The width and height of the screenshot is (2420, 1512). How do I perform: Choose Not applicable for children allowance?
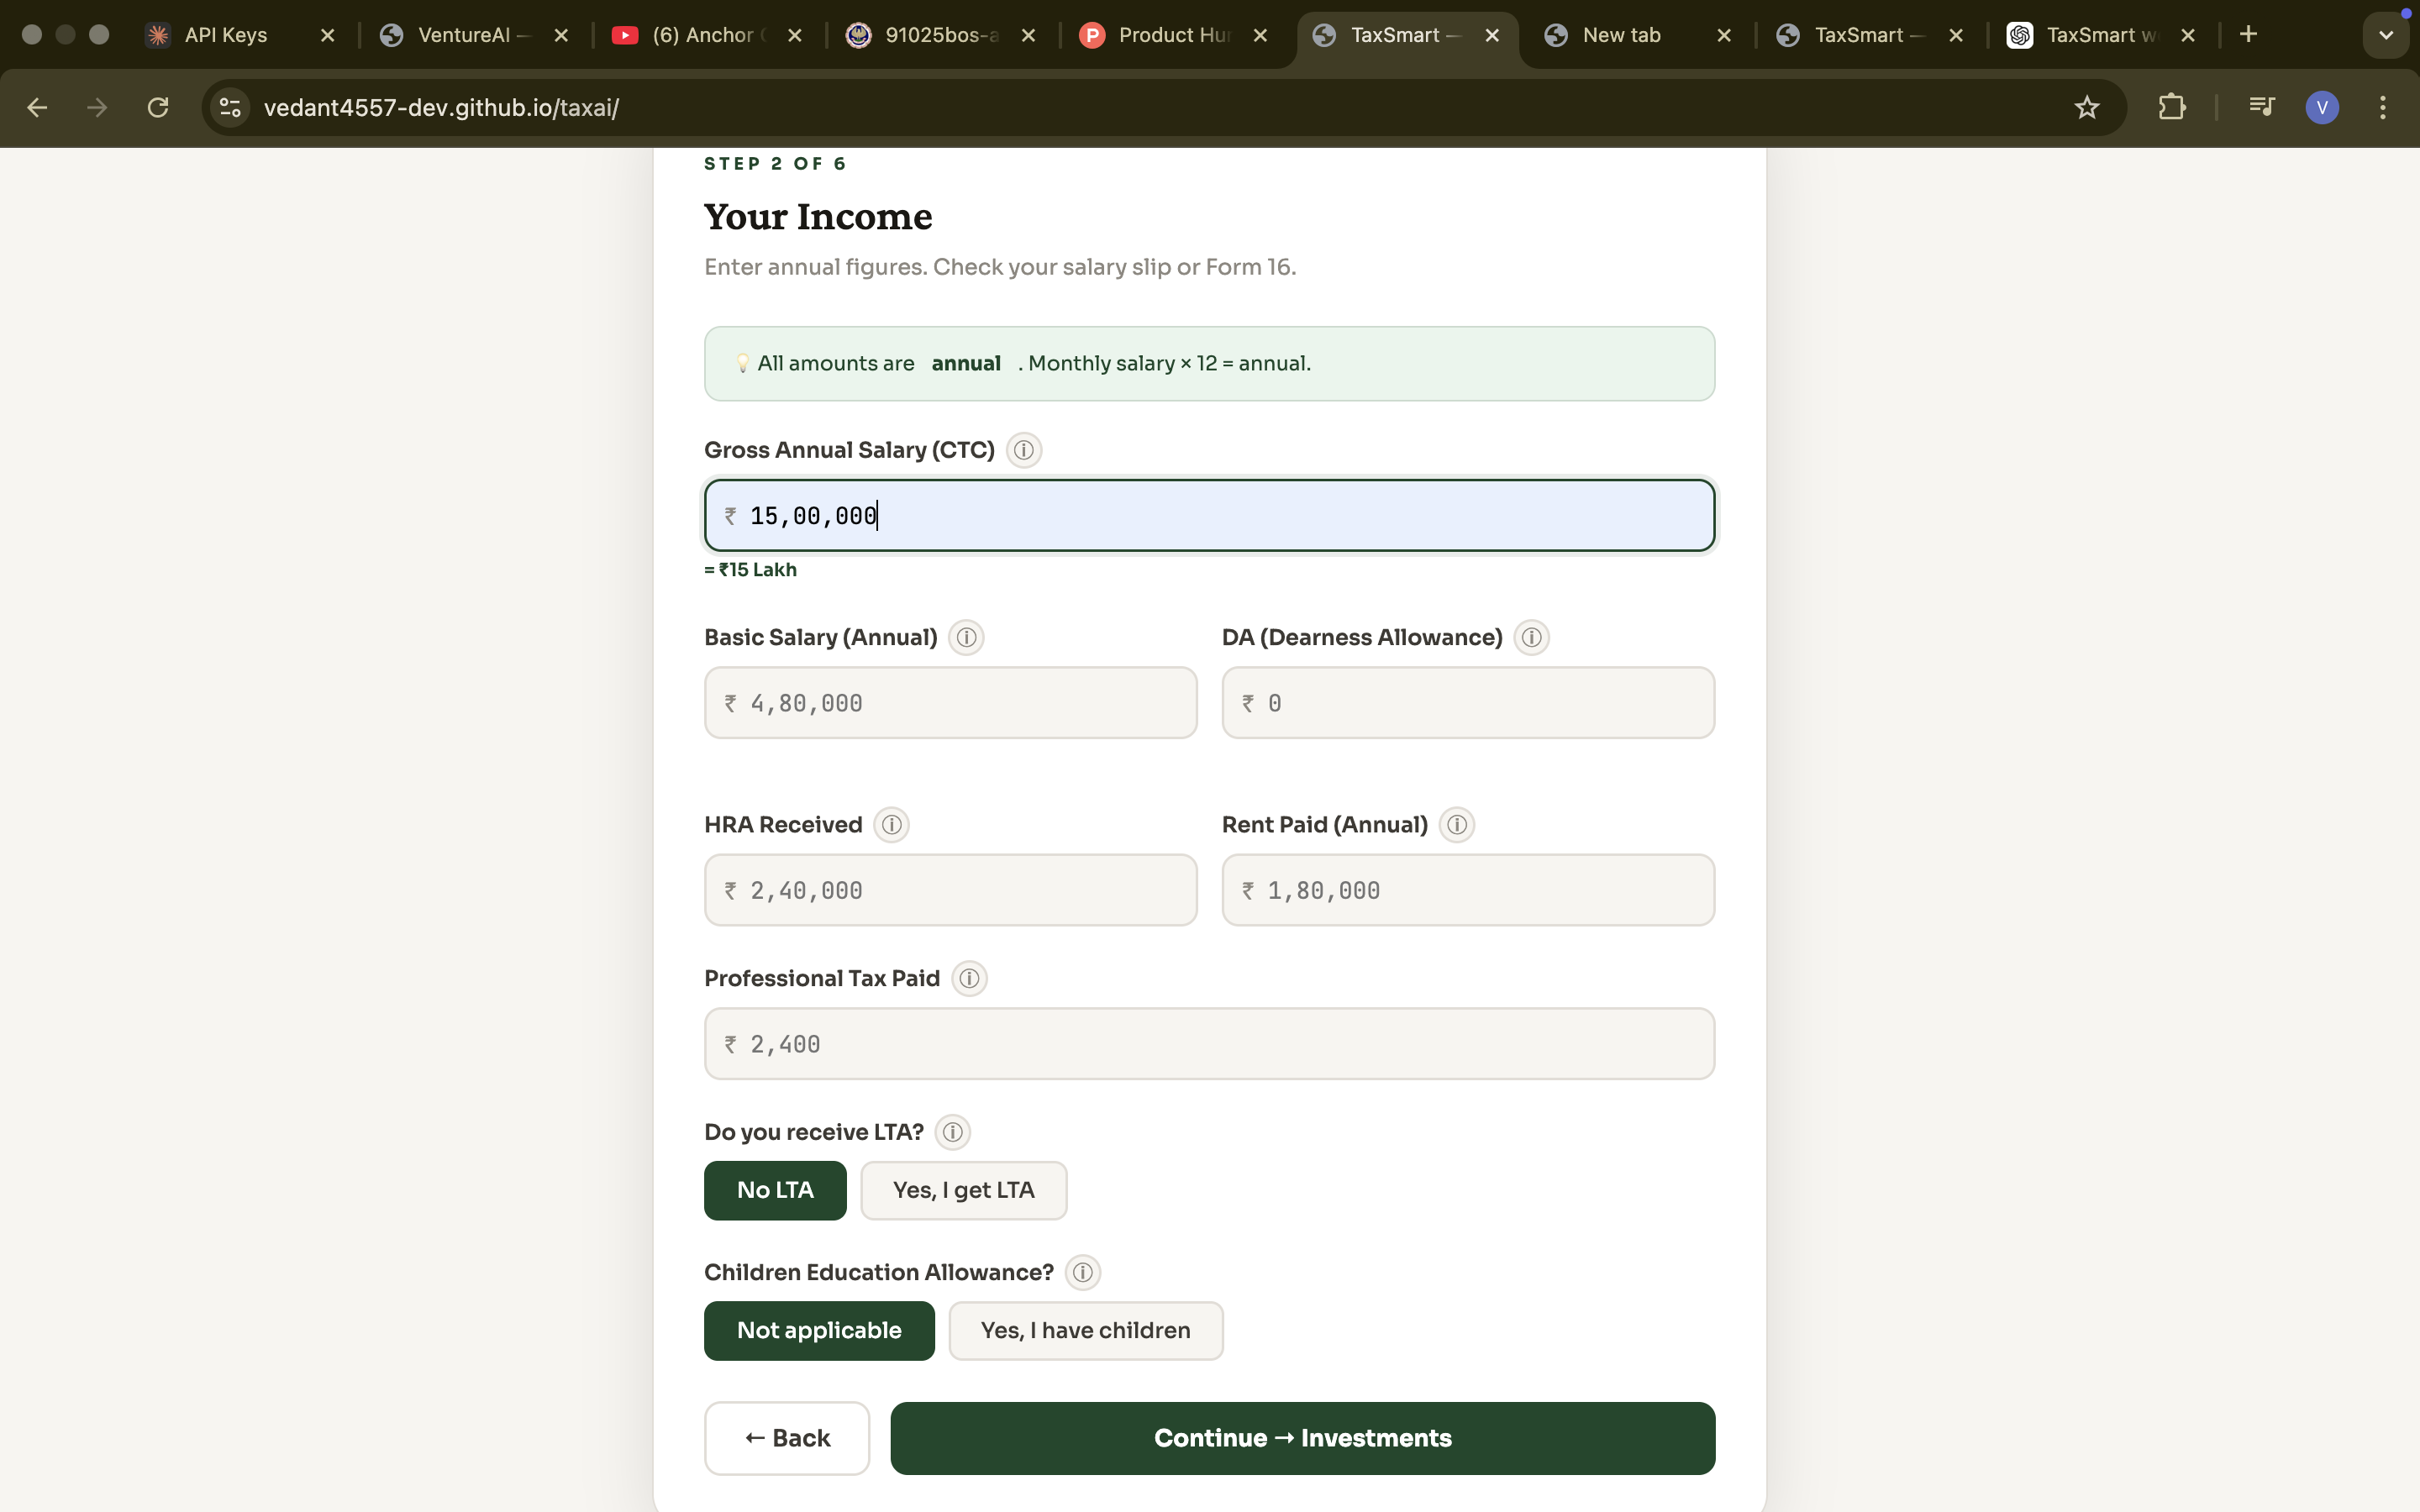(x=819, y=1330)
